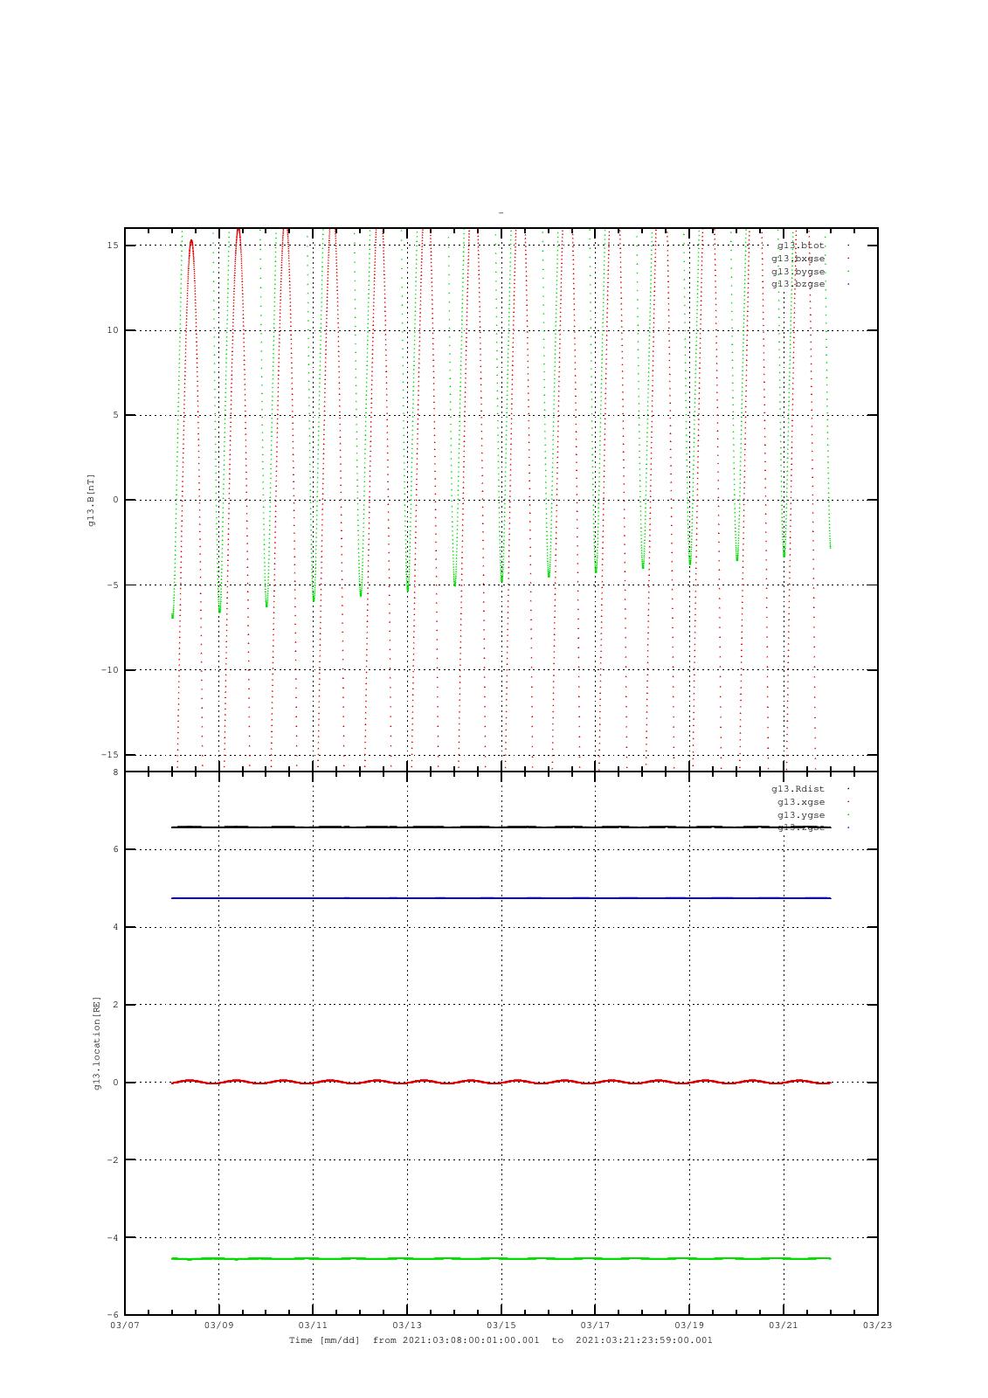Click the g13.bygse legend label
This screenshot has width=988, height=1398.
click(798, 272)
